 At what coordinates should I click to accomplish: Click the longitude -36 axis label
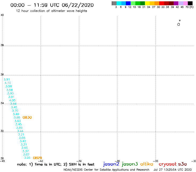tap(117, 161)
